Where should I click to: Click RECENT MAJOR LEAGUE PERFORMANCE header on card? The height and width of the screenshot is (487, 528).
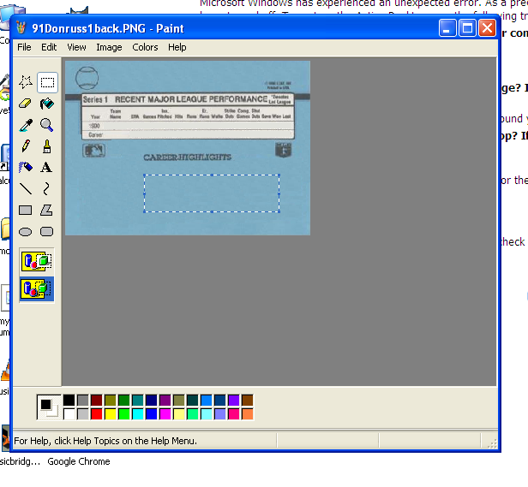(x=191, y=99)
